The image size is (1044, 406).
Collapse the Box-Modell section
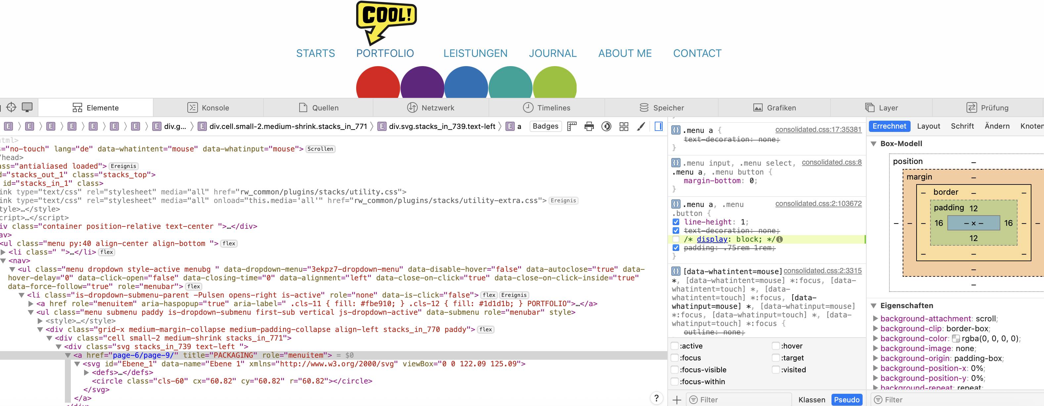click(874, 144)
